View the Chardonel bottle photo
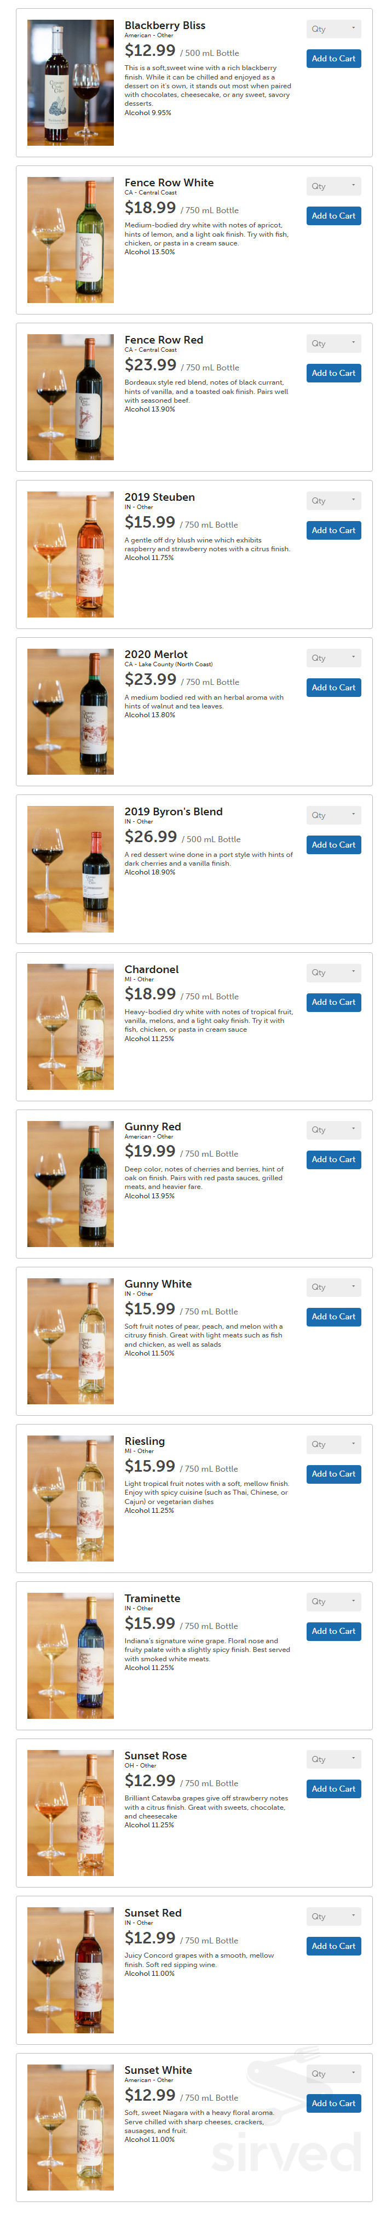Viewport: 392px width, 2213px height. click(x=70, y=1027)
